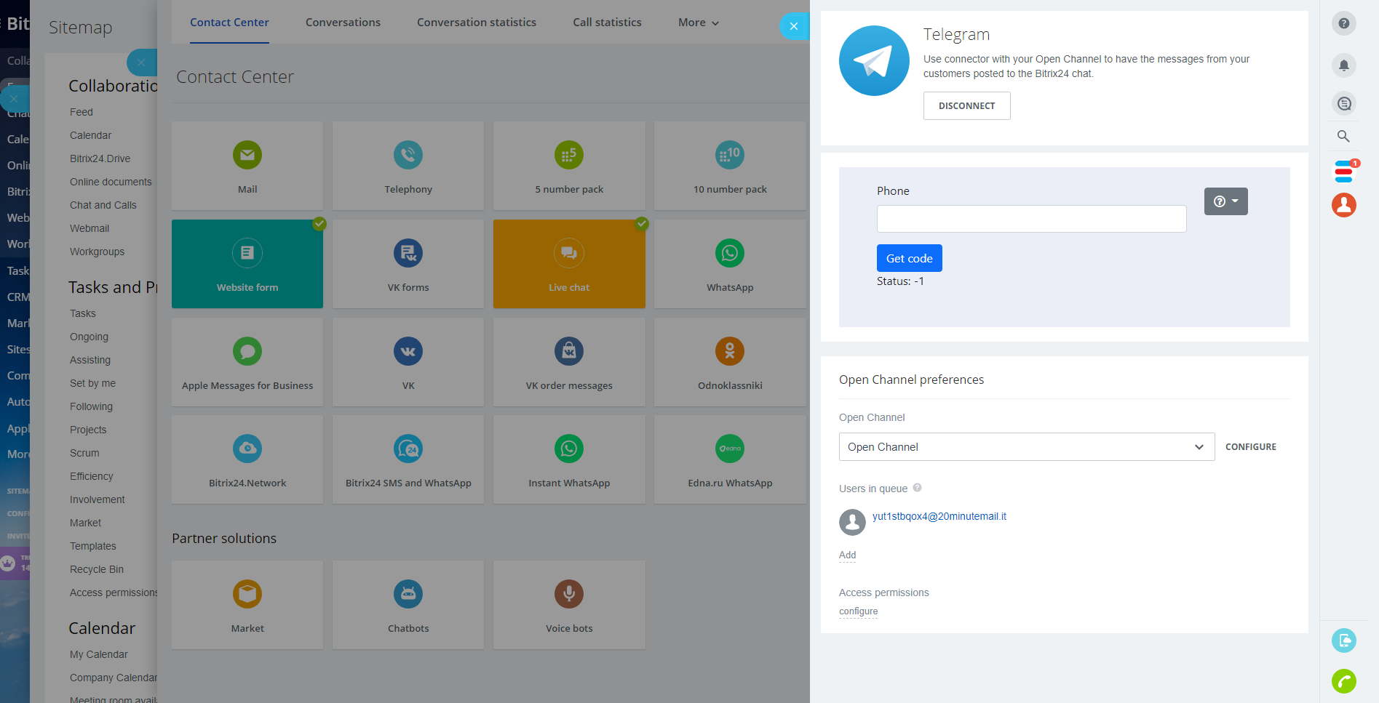The width and height of the screenshot is (1379, 703).
Task: Switch to the Conversations tab
Action: [x=343, y=23]
